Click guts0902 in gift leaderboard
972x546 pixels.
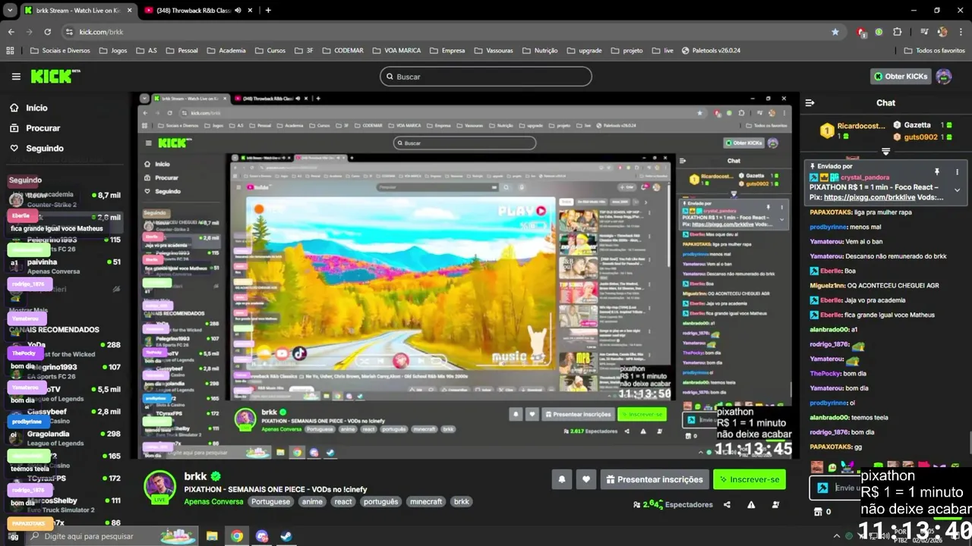[921, 137]
